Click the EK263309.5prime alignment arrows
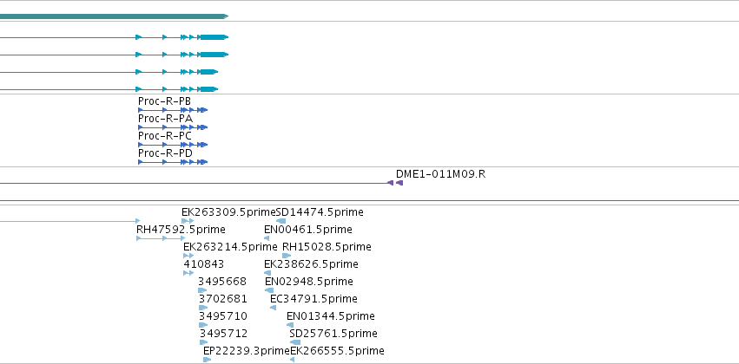This screenshot has width=739, height=364. [x=188, y=221]
